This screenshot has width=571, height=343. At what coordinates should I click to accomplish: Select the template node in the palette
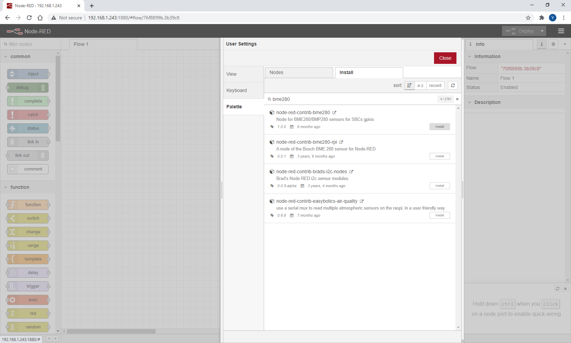(28, 259)
